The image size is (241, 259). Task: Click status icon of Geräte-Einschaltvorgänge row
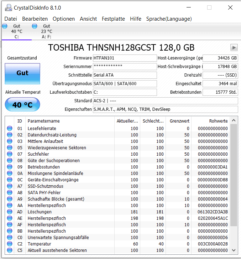point(10,180)
